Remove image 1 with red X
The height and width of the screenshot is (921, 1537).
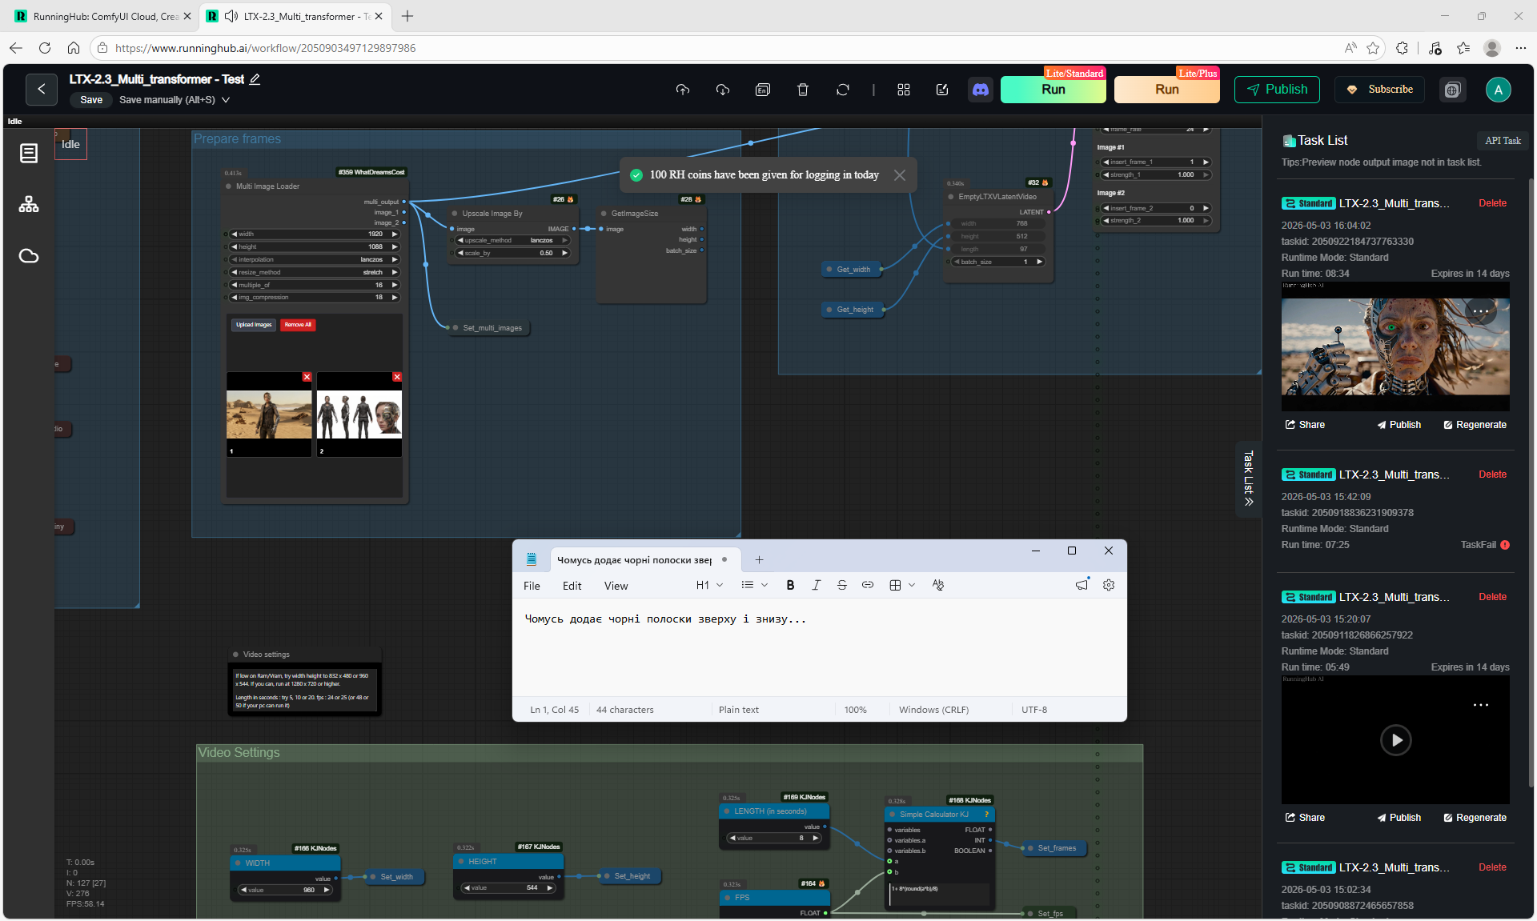307,377
